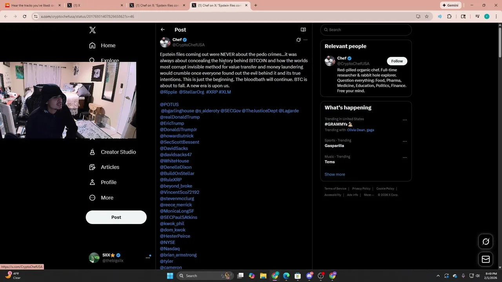Click the Chrome address bar URL

87,16
